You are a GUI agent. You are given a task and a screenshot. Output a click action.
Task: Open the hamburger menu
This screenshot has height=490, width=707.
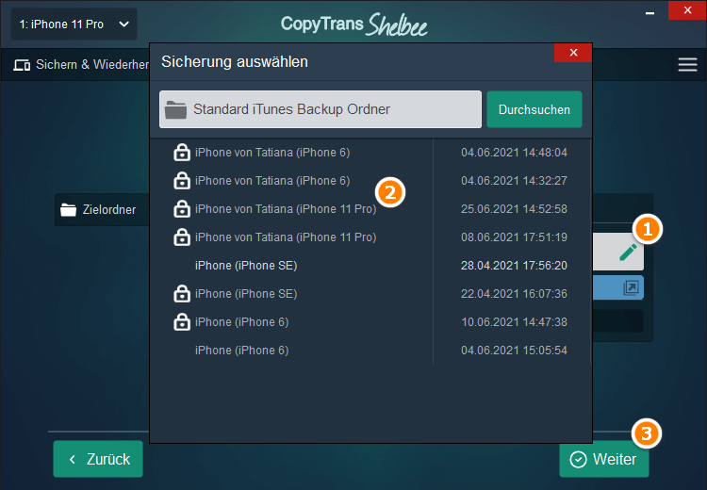pos(687,64)
